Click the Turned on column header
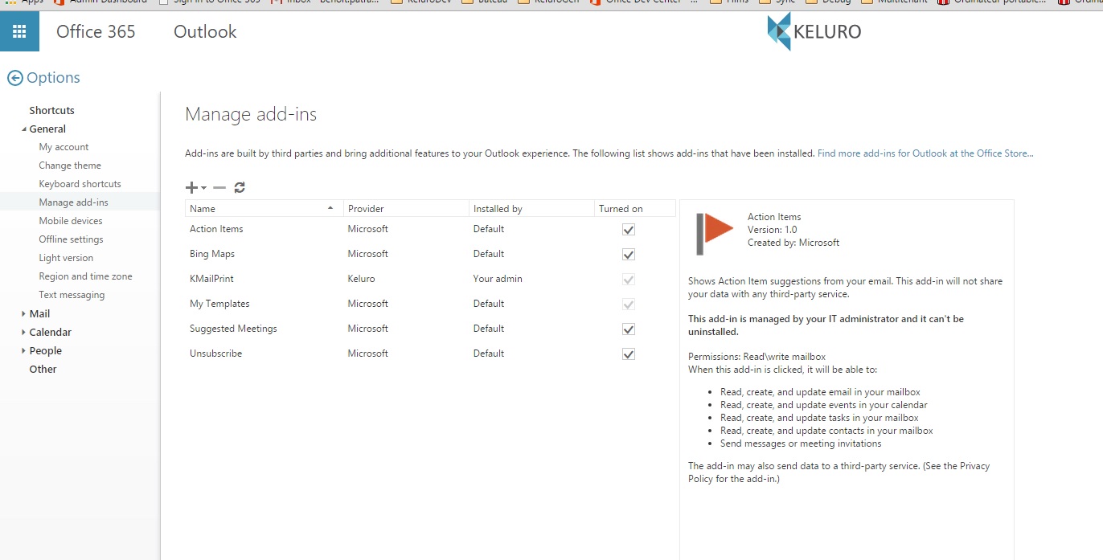 click(635, 209)
